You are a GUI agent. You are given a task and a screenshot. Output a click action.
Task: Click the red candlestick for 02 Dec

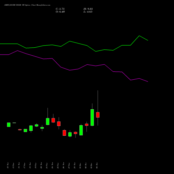click(x=87, y=125)
